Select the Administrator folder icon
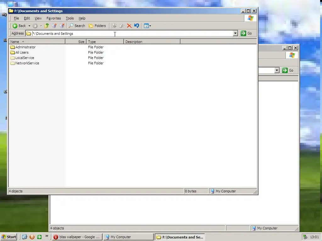 click(x=13, y=47)
